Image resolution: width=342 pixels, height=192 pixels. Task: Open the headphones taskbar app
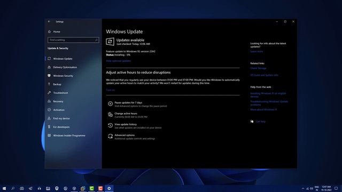[39, 188]
